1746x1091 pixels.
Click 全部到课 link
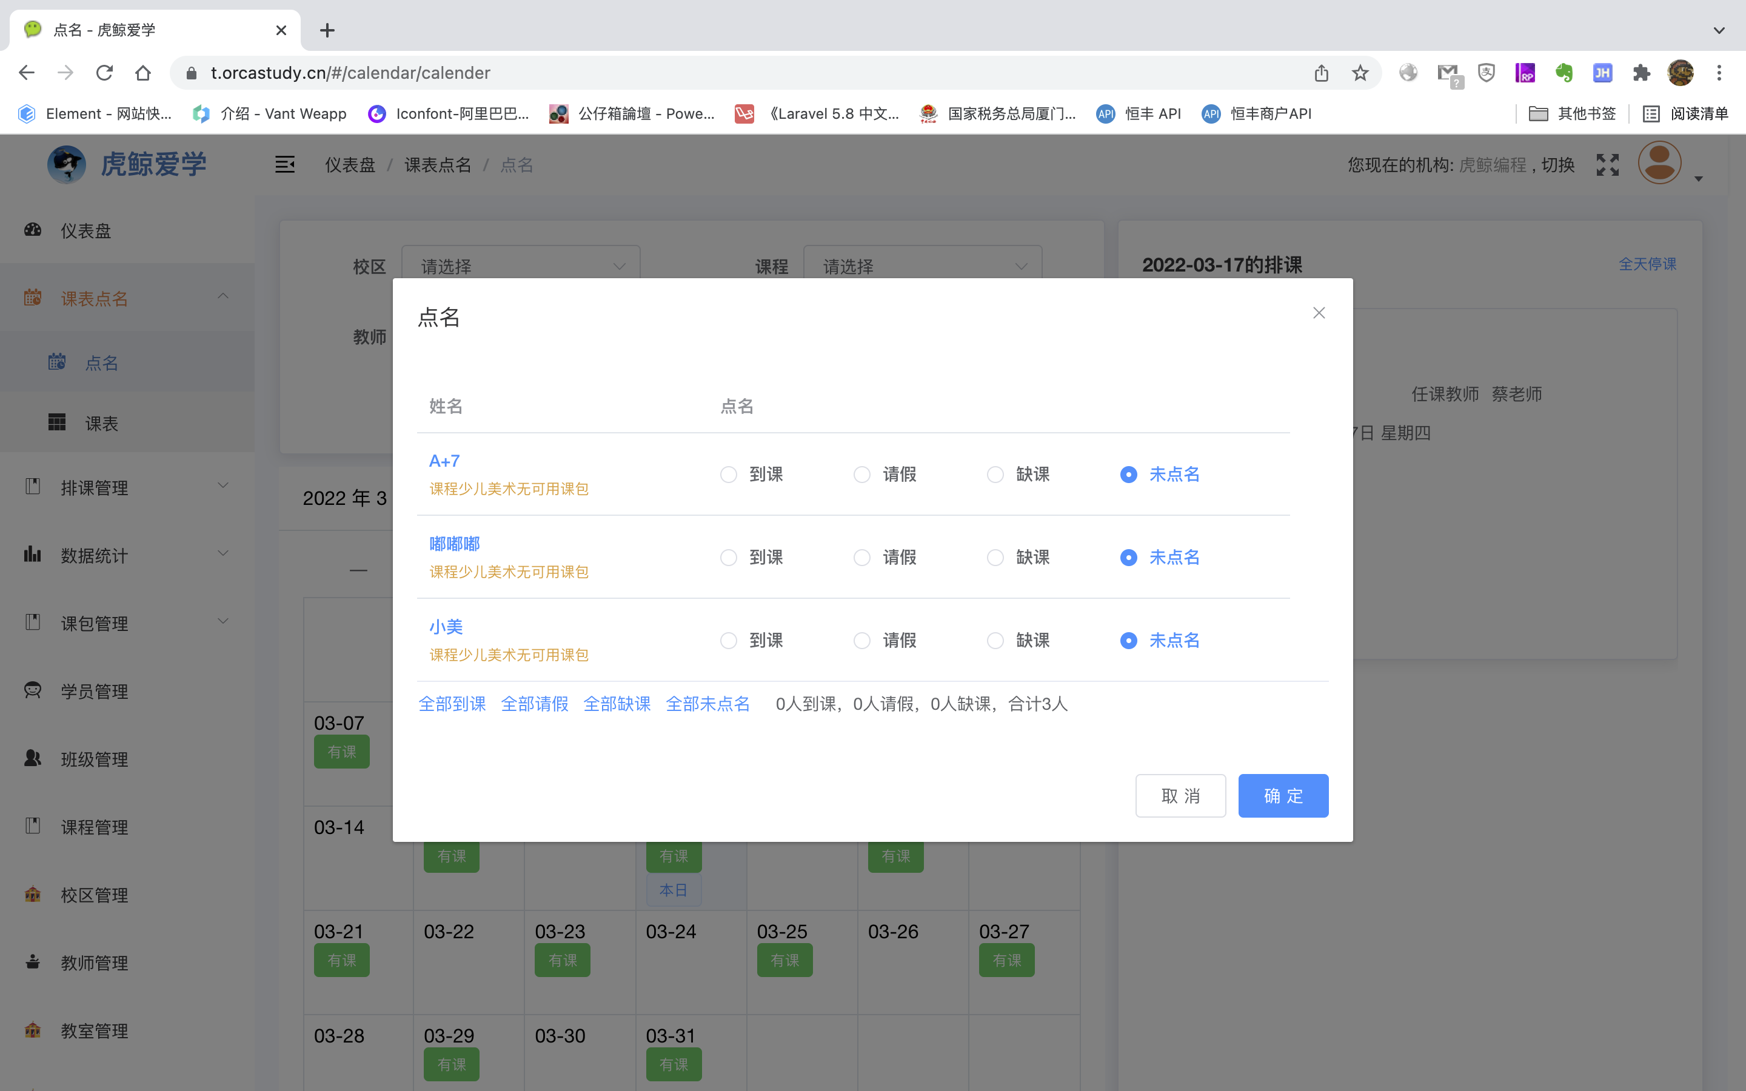[452, 704]
